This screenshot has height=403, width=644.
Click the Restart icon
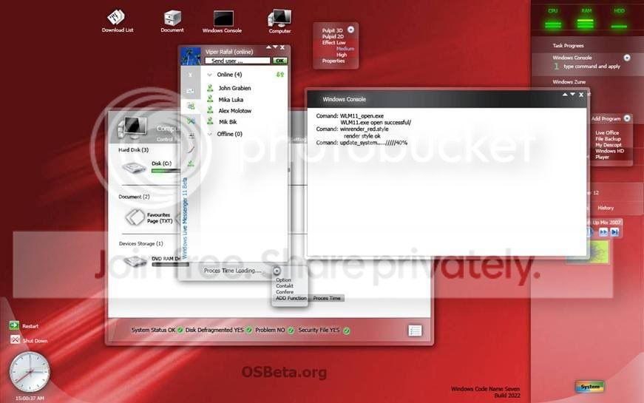[x=14, y=325]
